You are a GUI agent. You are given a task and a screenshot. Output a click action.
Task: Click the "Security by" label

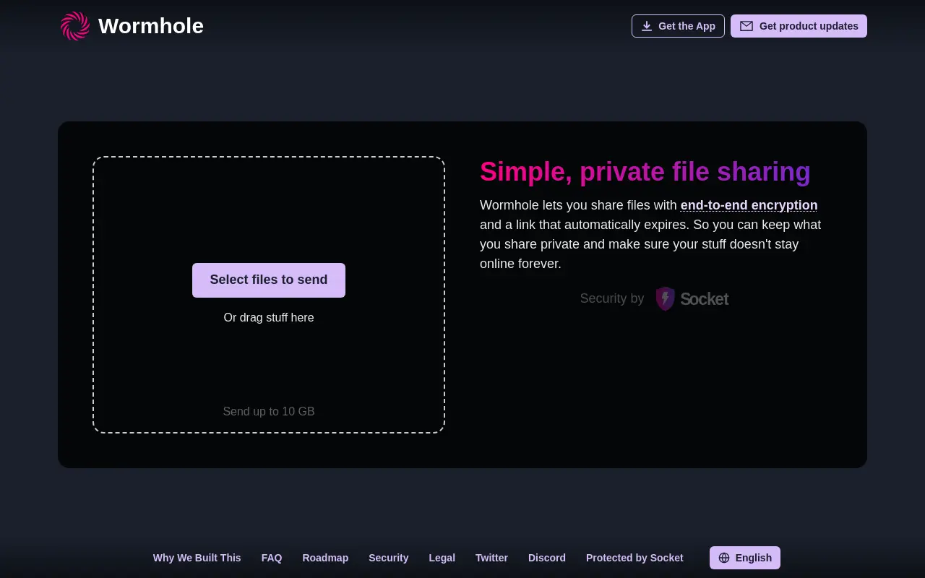(x=612, y=298)
